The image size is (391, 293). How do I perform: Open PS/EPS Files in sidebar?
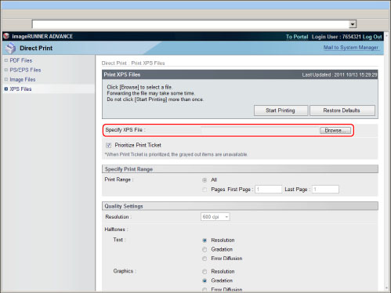pyautogui.click(x=25, y=70)
